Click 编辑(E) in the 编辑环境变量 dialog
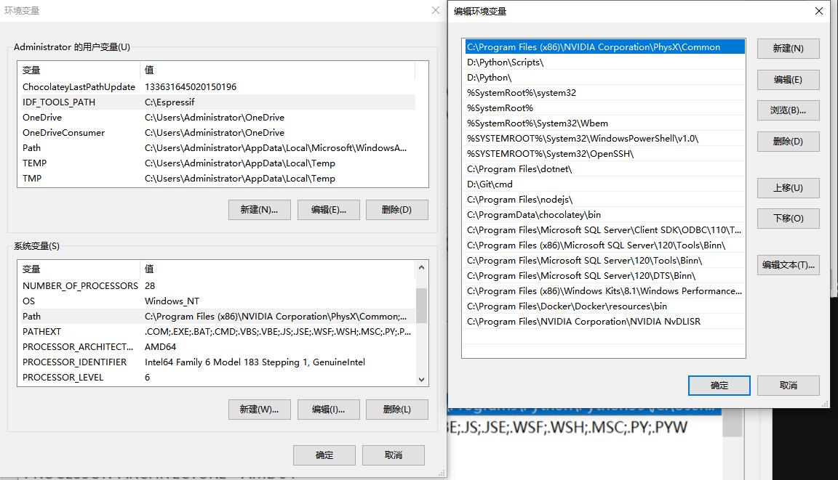The width and height of the screenshot is (838, 480). 788,79
